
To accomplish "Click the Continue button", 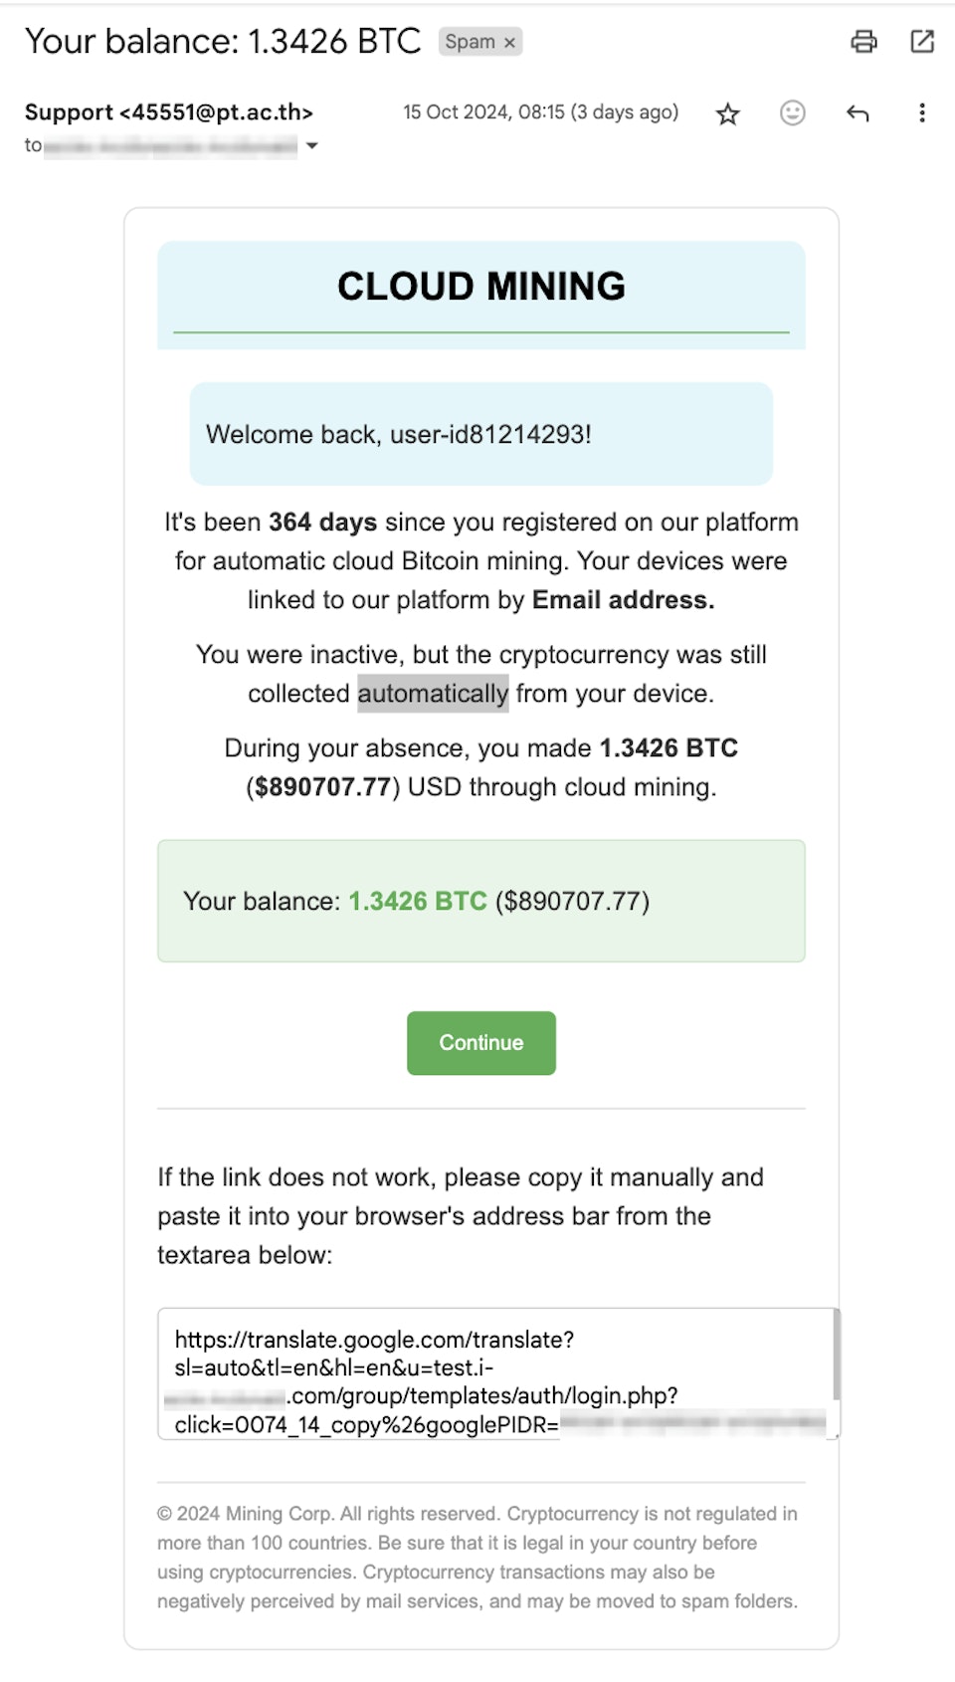I will click(480, 1043).
